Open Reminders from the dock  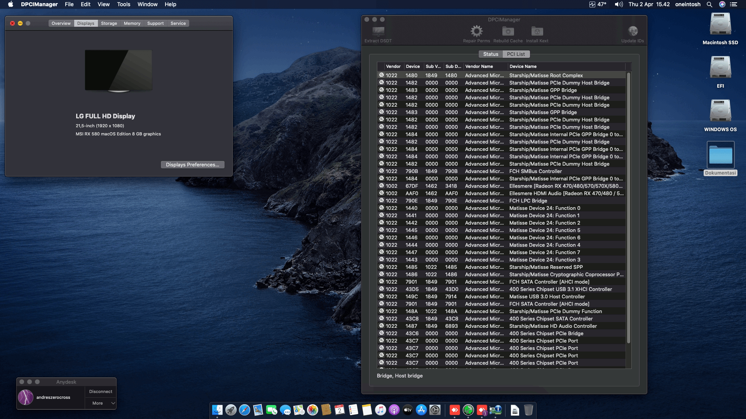pyautogui.click(x=353, y=410)
